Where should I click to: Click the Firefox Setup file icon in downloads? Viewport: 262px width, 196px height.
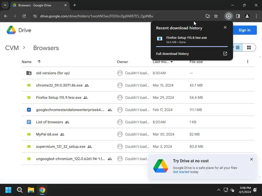point(160,39)
